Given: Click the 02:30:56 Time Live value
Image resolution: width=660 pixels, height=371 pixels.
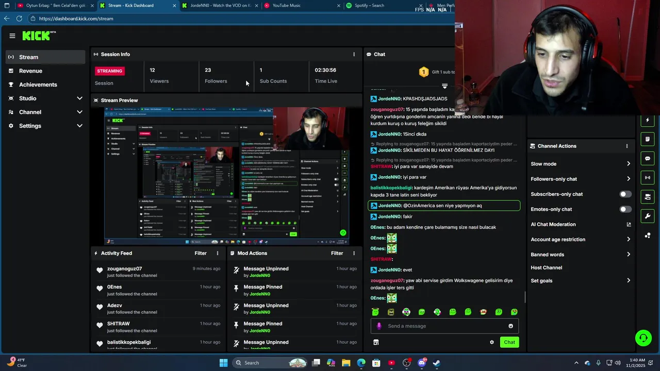Looking at the screenshot, I should point(325,70).
